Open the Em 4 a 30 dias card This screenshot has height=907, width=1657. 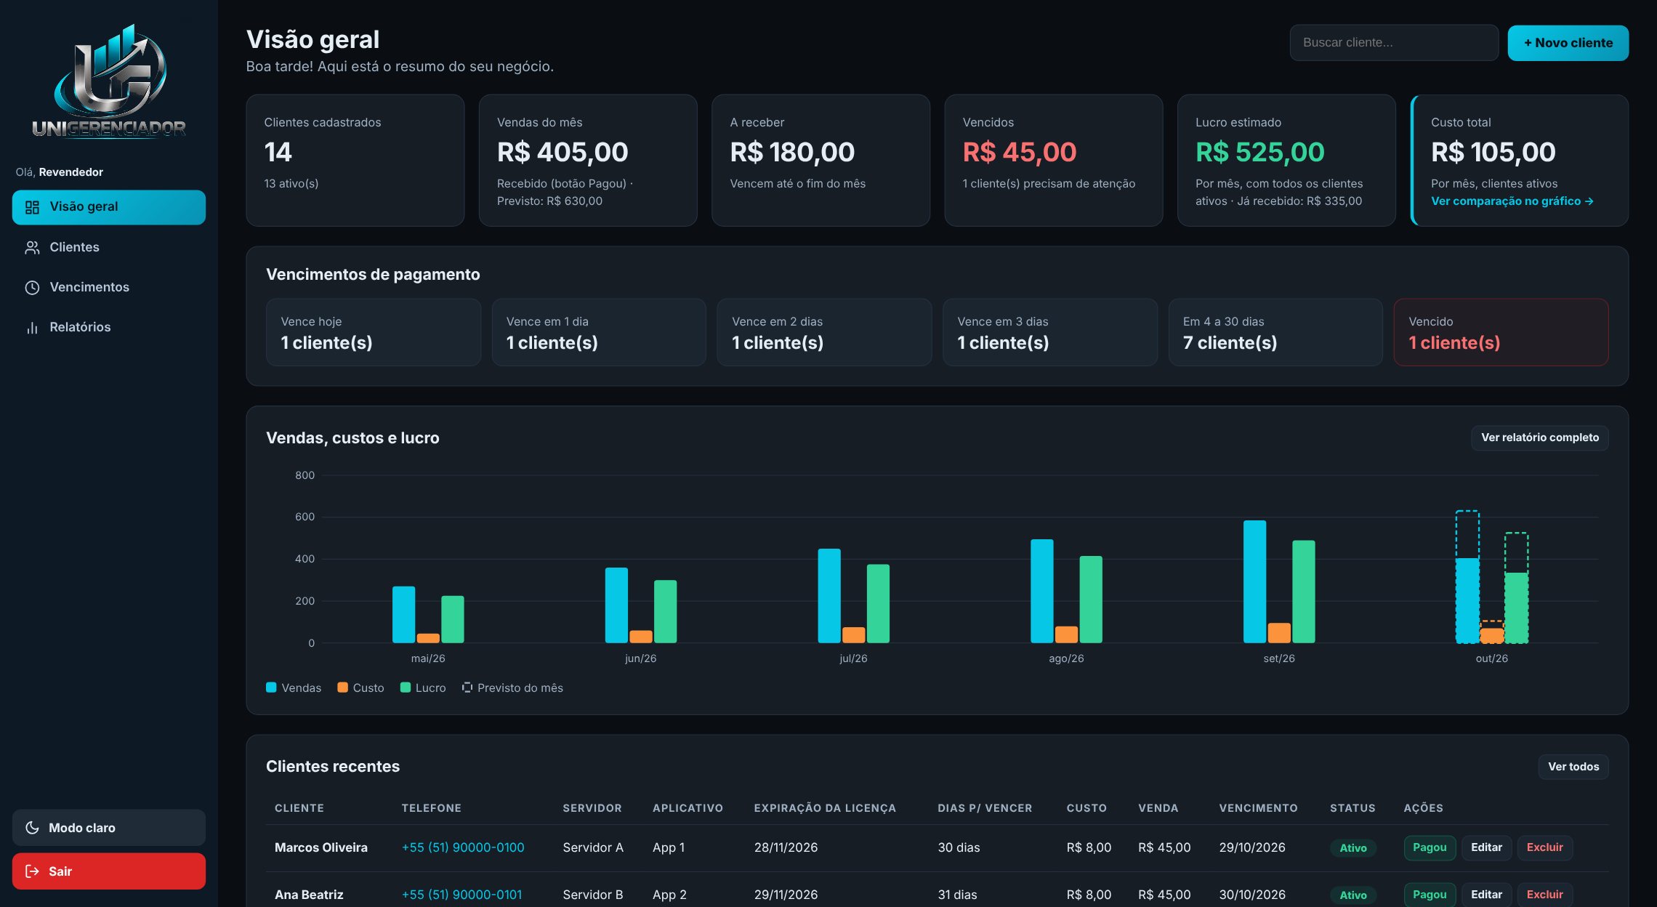point(1275,332)
